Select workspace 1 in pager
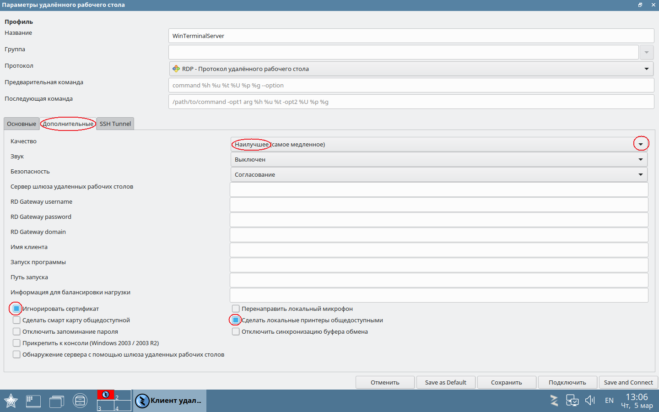The image size is (659, 412). tap(105, 395)
